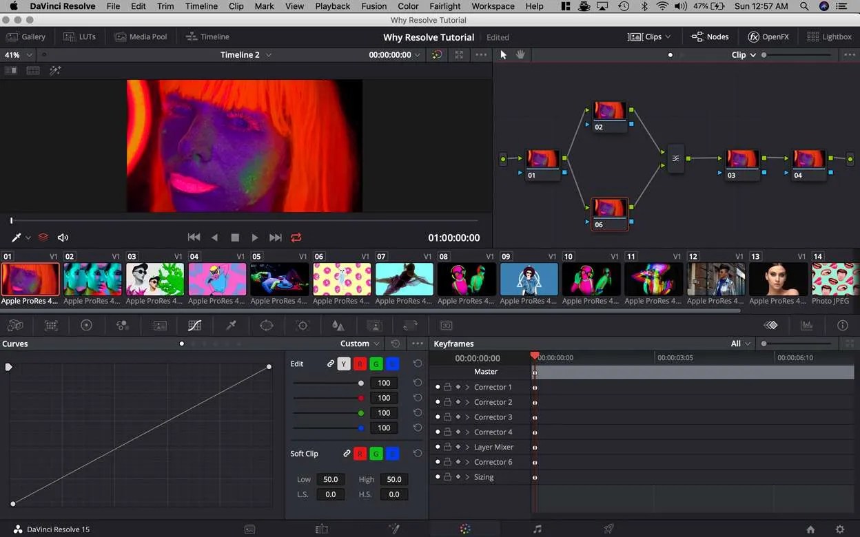Viewport: 860px width, 537px height.
Task: Show the Information panel icon
Action: pos(843,326)
